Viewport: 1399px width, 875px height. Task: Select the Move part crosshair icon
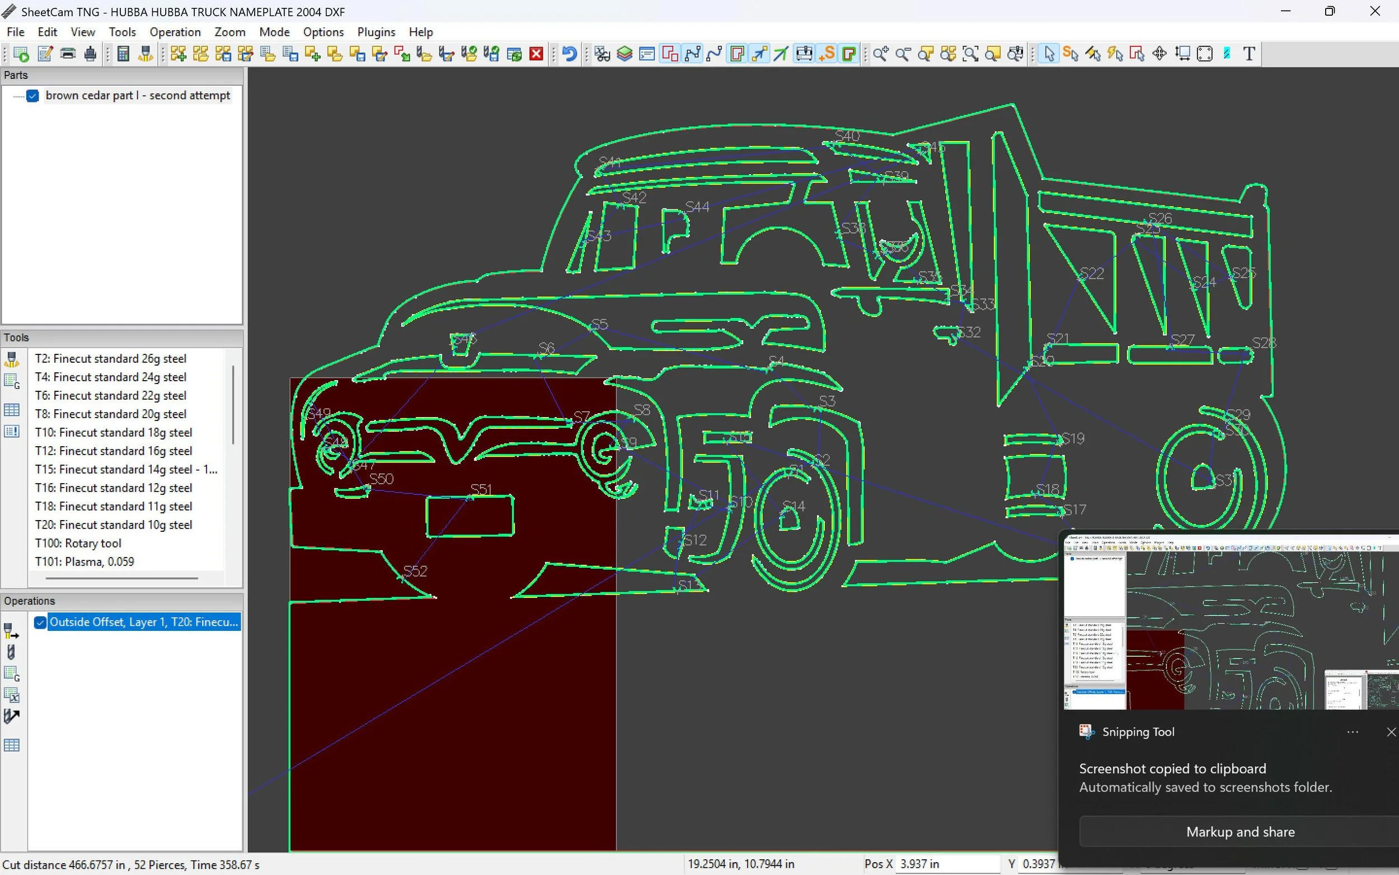(x=1159, y=54)
